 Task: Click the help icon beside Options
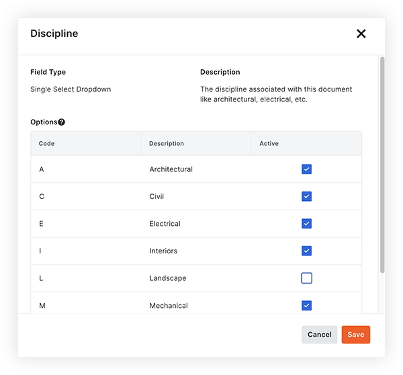pos(61,122)
